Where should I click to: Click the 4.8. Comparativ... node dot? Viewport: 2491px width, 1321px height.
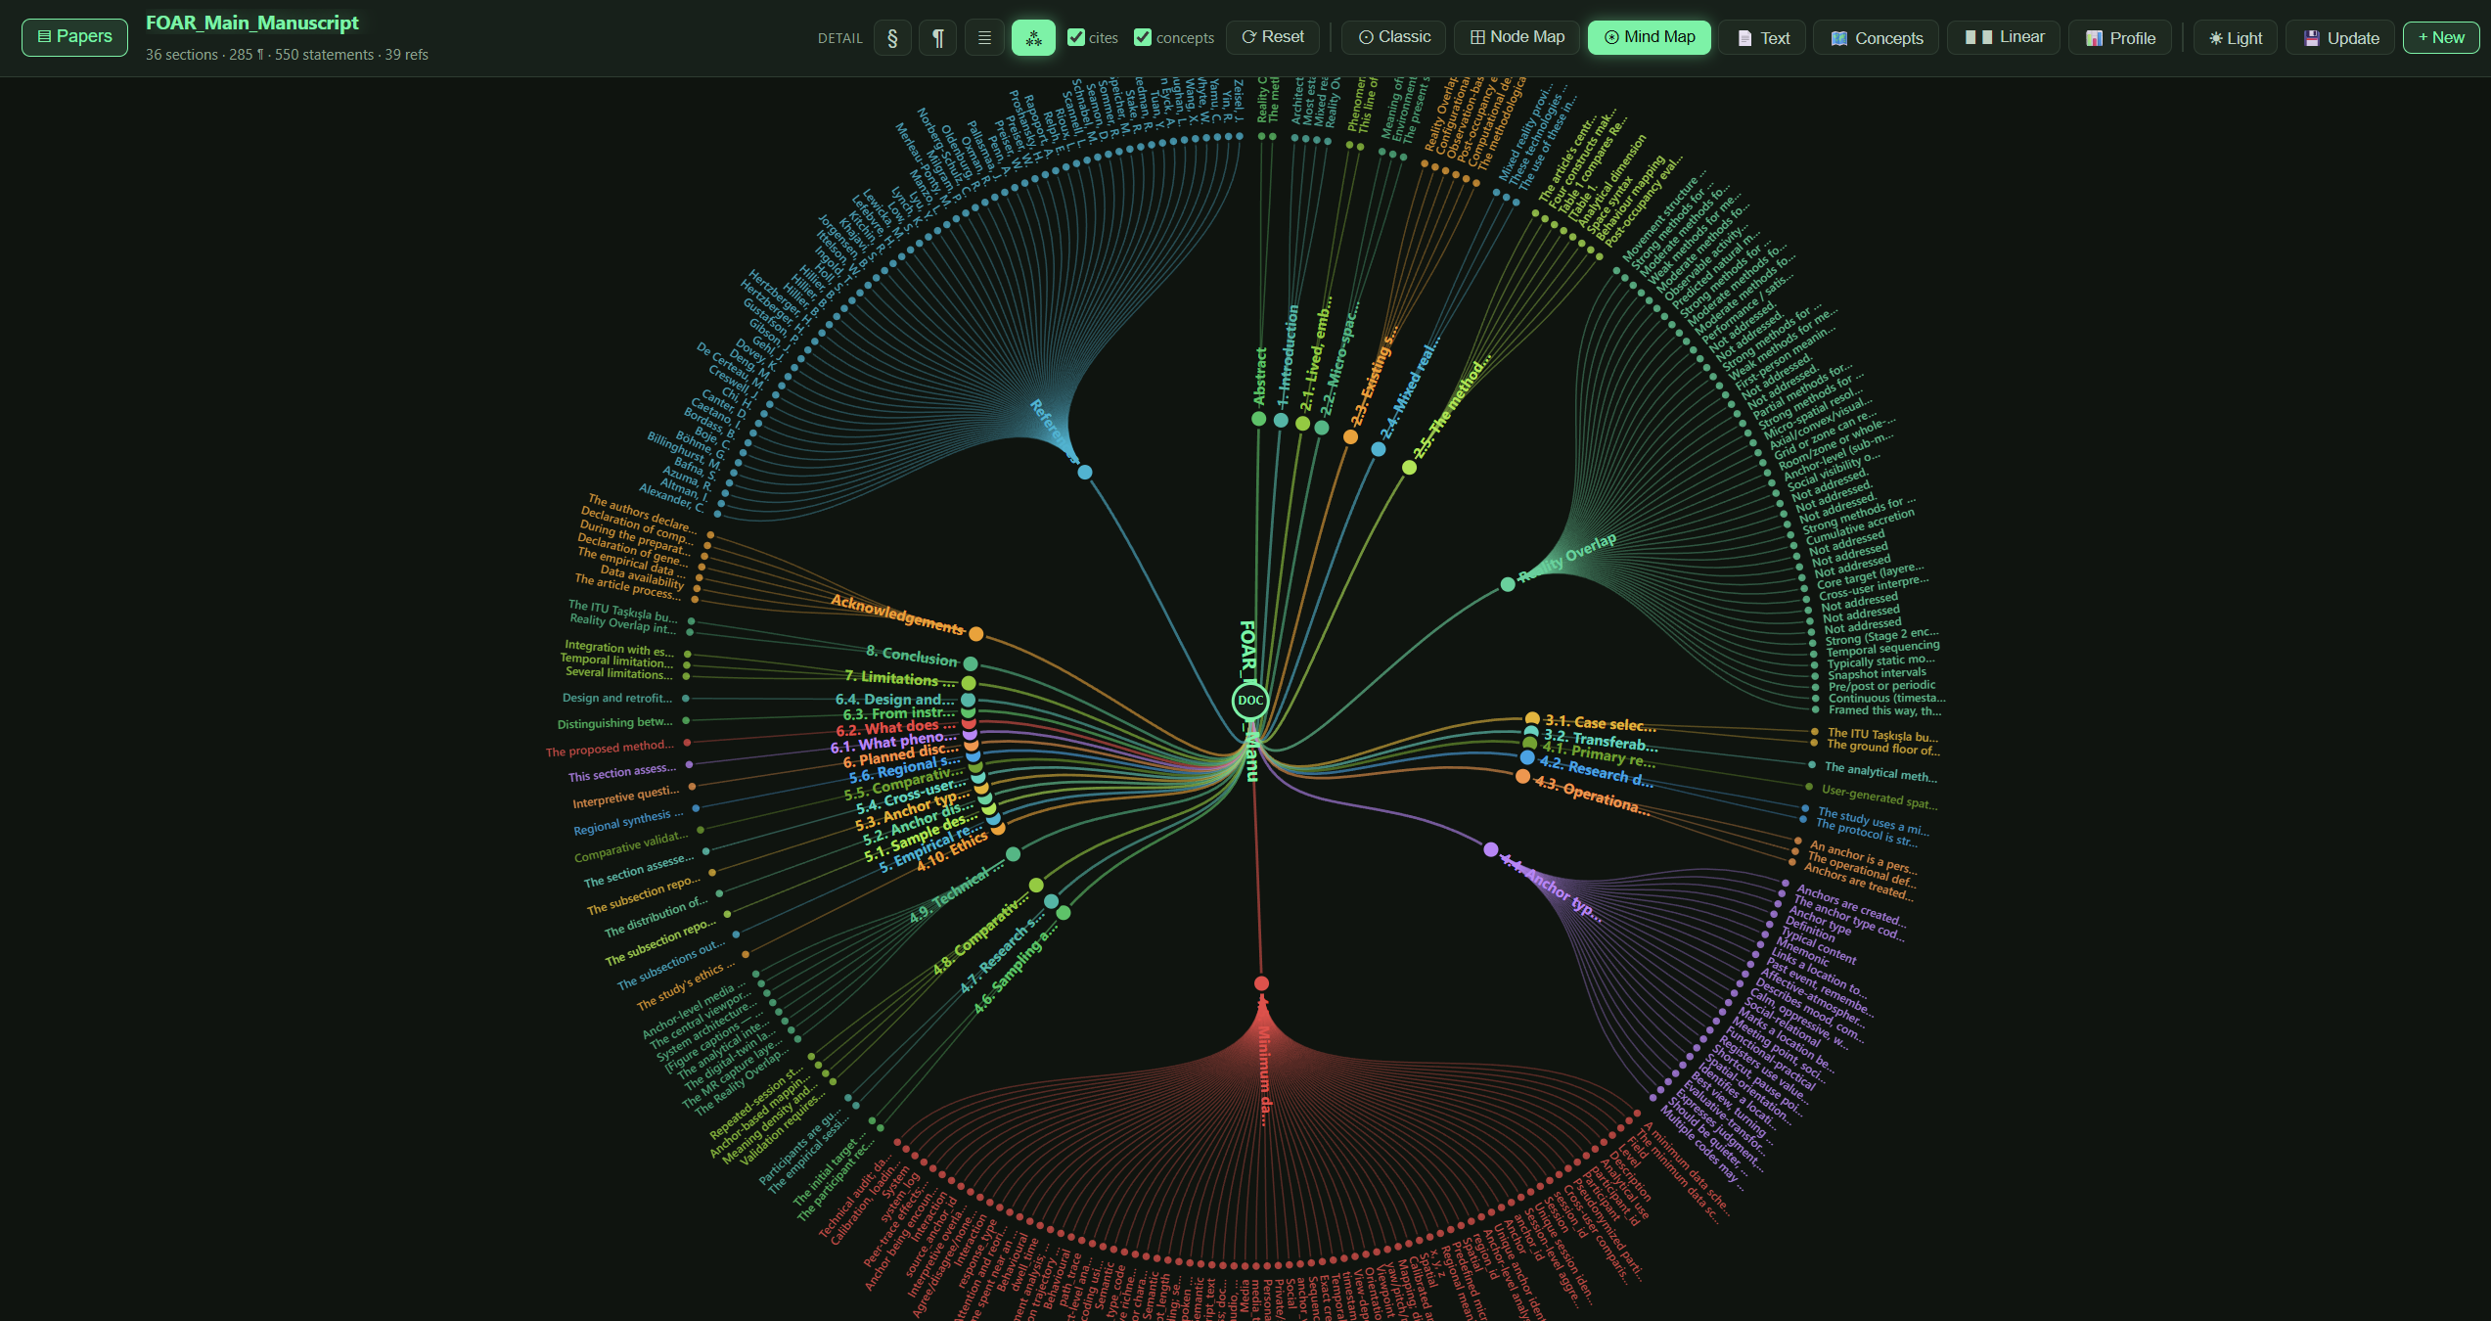point(1036,886)
